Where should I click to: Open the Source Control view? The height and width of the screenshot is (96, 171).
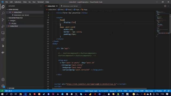click(3, 20)
